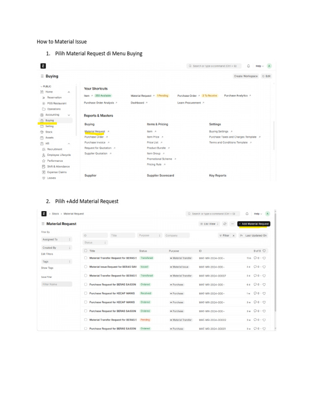Open the Assigned To filter dropdown

pos(57,239)
